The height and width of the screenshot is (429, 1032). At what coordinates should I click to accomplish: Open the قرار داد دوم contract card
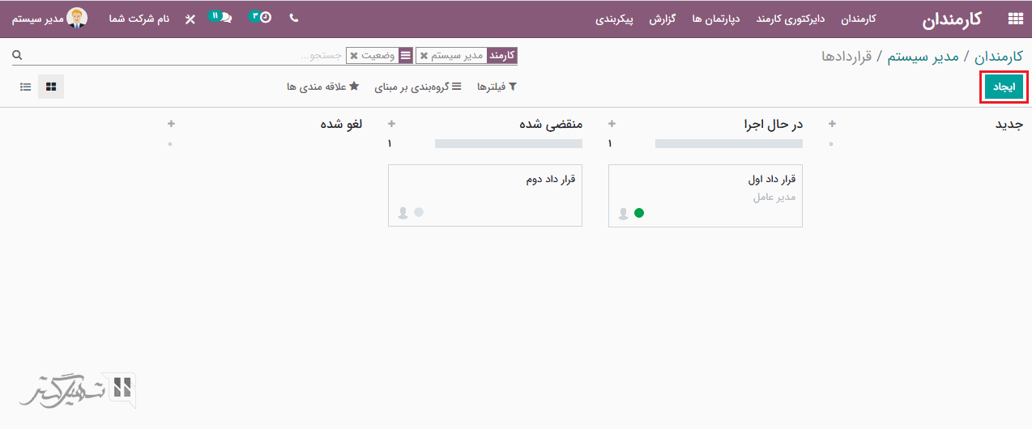(x=484, y=195)
